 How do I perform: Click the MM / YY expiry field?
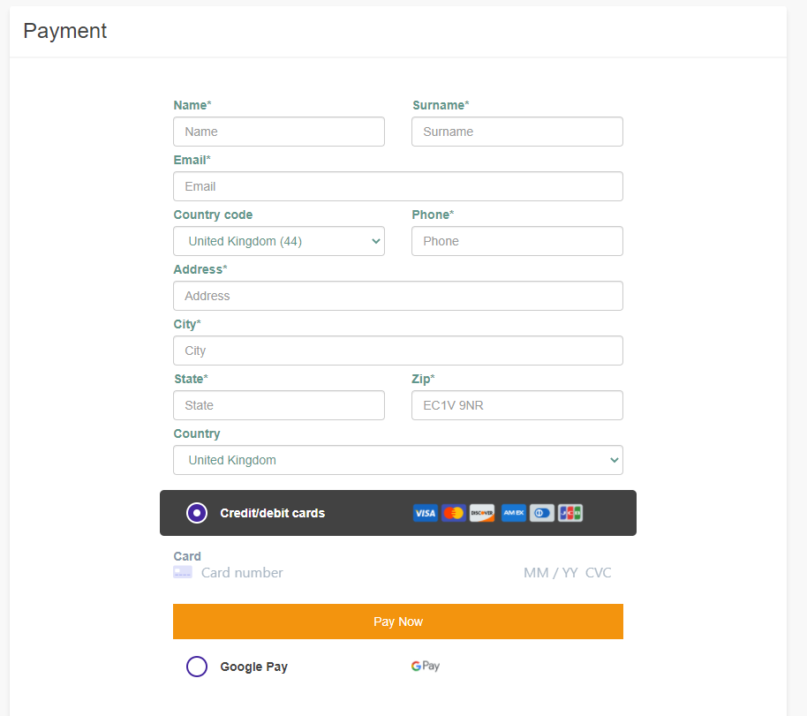point(550,572)
